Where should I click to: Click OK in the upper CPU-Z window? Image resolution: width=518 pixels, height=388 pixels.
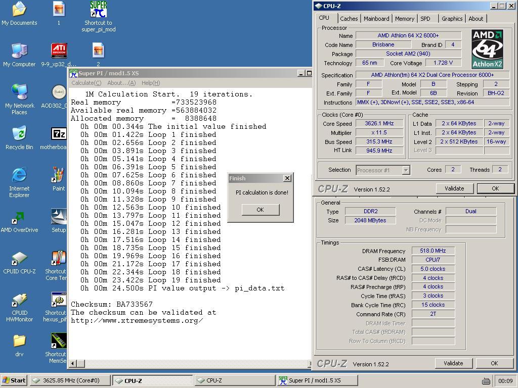495,188
